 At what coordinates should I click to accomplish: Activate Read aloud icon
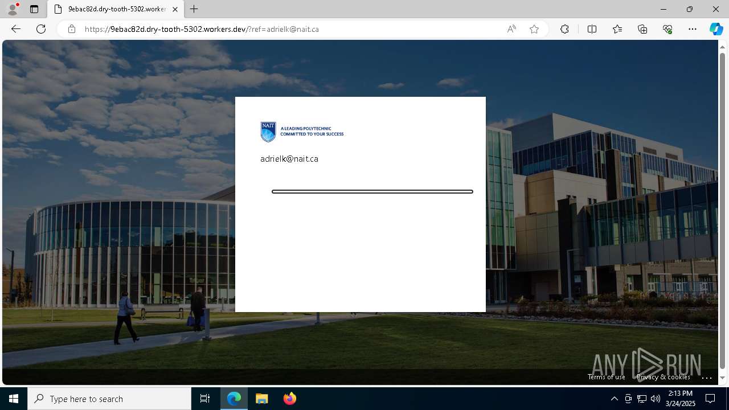(511, 29)
